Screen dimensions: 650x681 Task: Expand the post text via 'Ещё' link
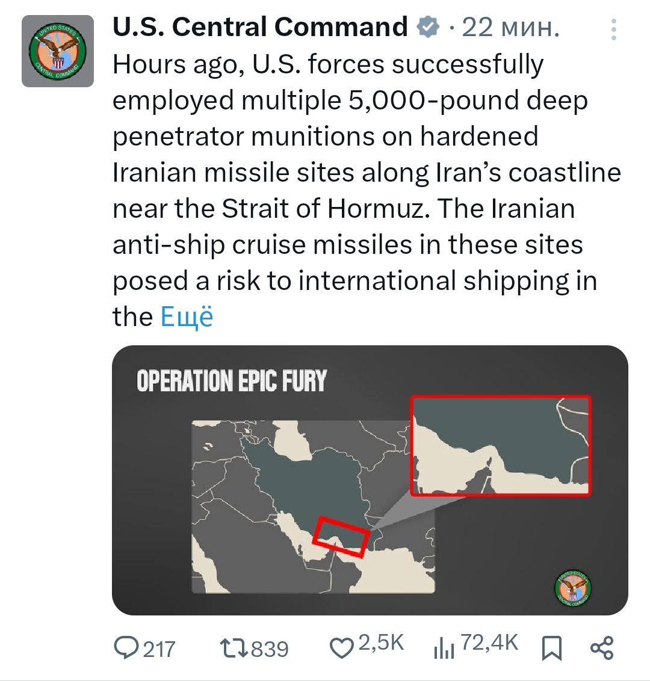pyautogui.click(x=187, y=317)
